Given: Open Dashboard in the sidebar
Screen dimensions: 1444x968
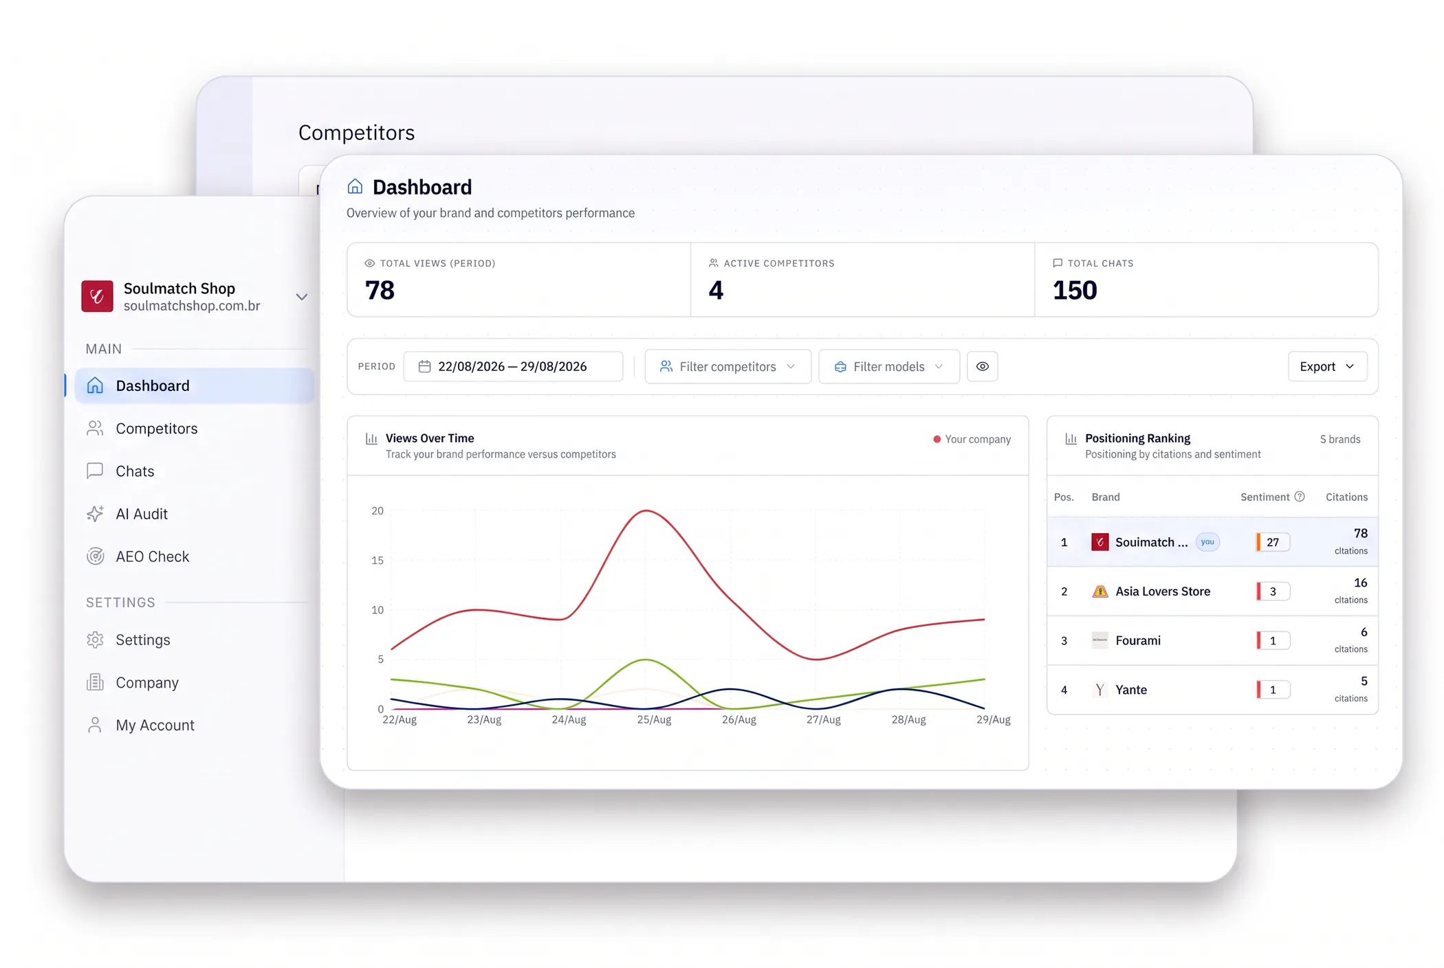Looking at the screenshot, I should click(x=195, y=385).
